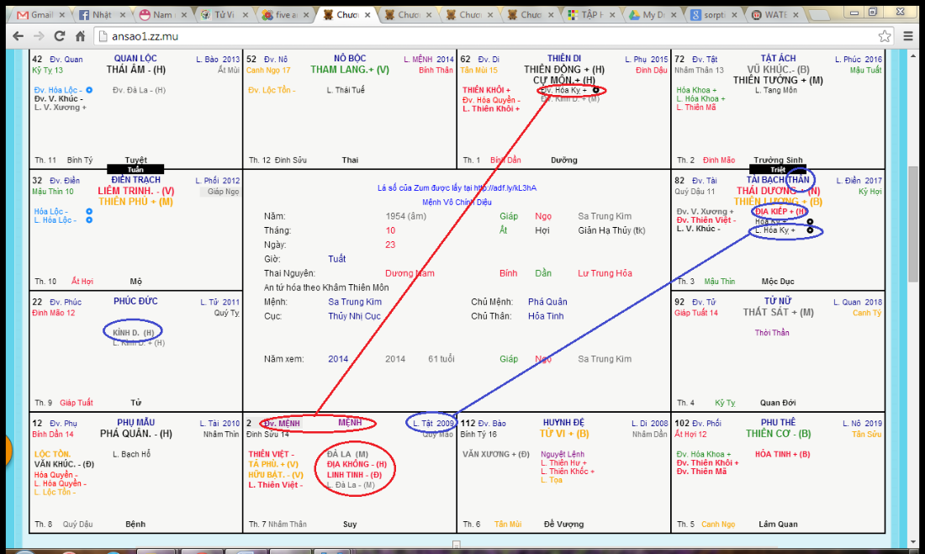
Task: Bookmark this page with the star icon
Action: click(885, 36)
